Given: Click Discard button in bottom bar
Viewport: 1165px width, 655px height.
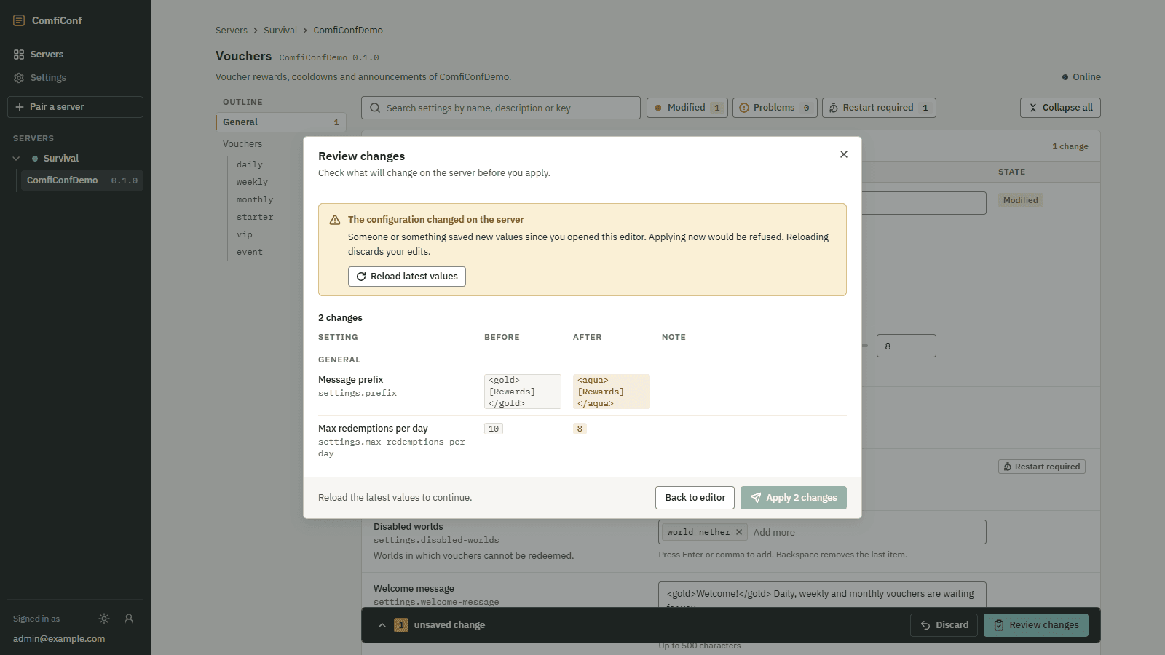Looking at the screenshot, I should (944, 625).
